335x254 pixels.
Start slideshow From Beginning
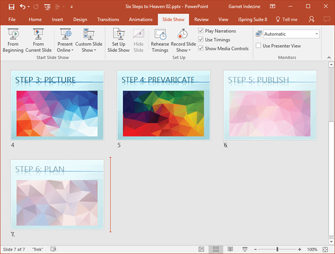(x=13, y=40)
